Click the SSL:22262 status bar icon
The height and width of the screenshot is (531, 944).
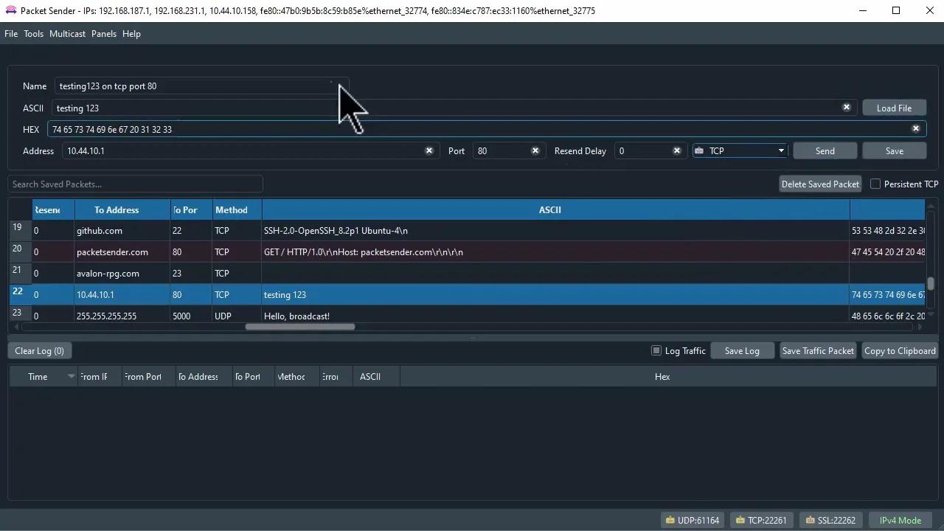click(x=830, y=520)
